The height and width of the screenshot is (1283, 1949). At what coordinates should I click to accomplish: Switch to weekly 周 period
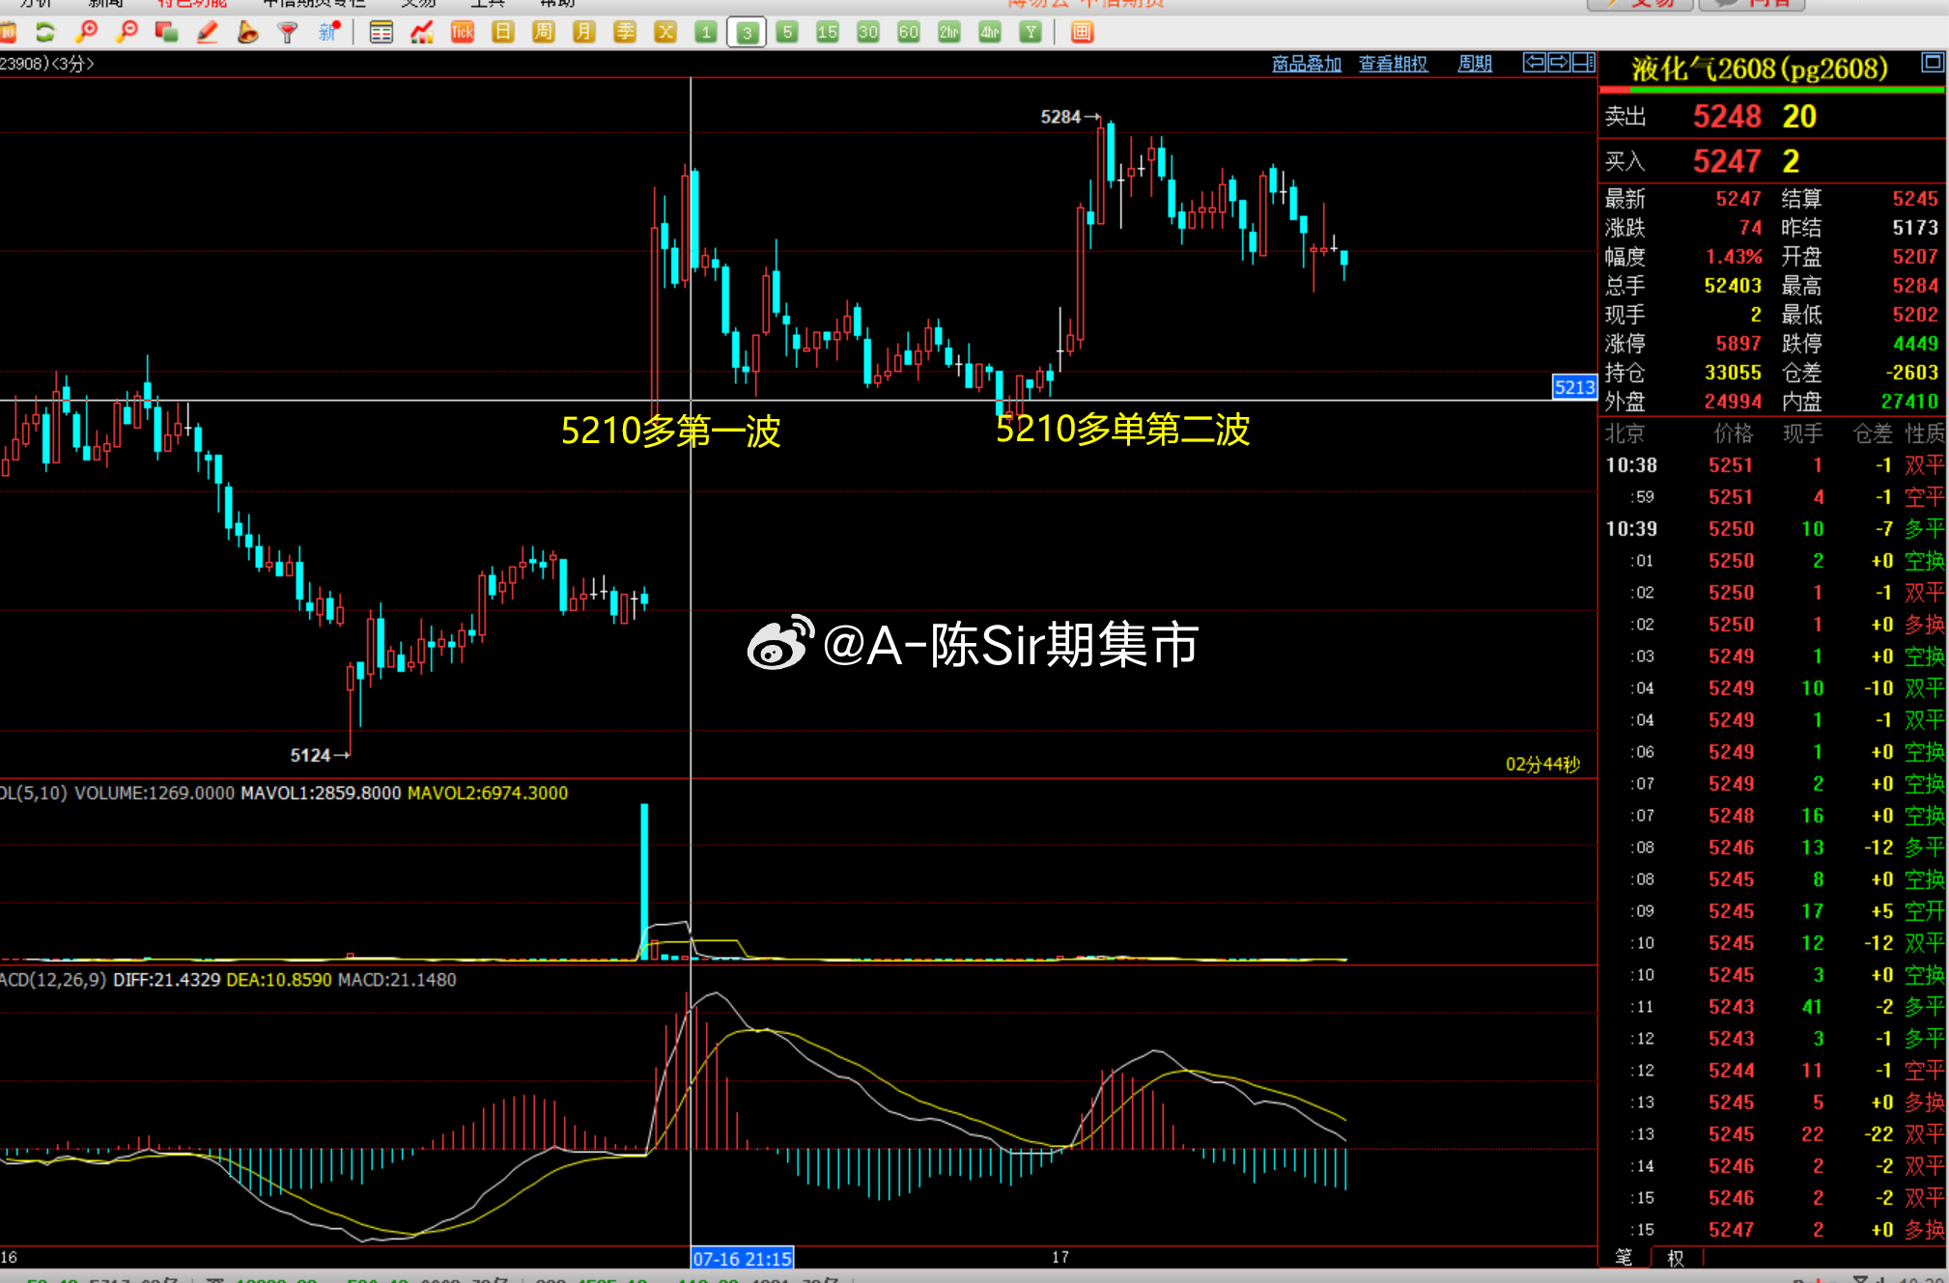point(544,33)
